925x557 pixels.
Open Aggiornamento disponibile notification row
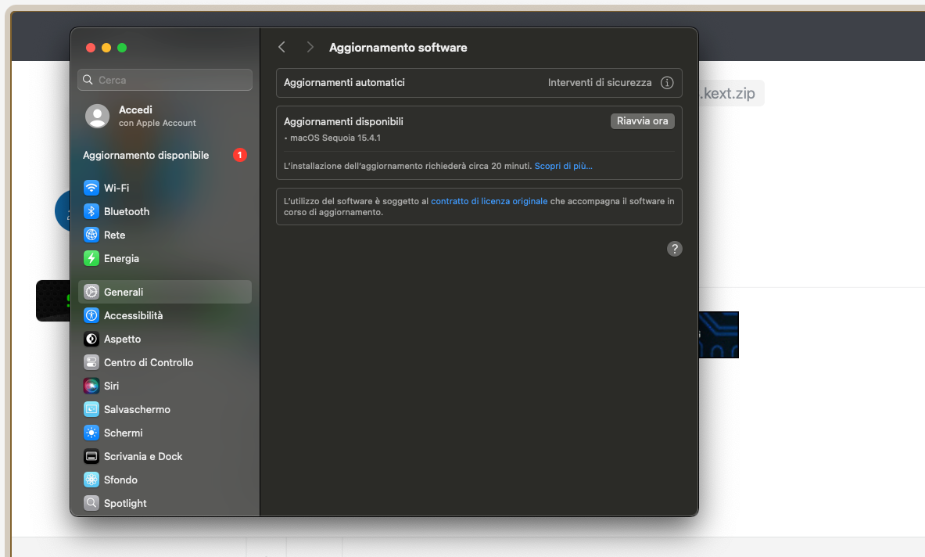164,155
